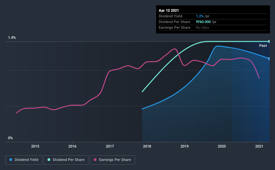Image resolution: width=275 pixels, height=170 pixels.
Task: Click the ₩60.000 Dividend Per Share value
Action: click(x=203, y=22)
